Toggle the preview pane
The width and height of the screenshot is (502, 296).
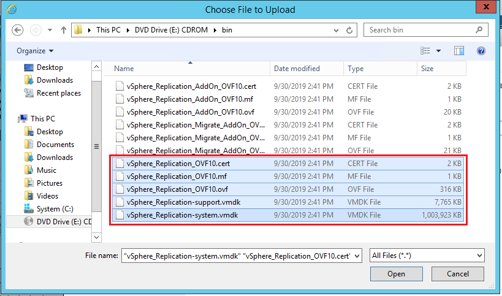coord(458,51)
